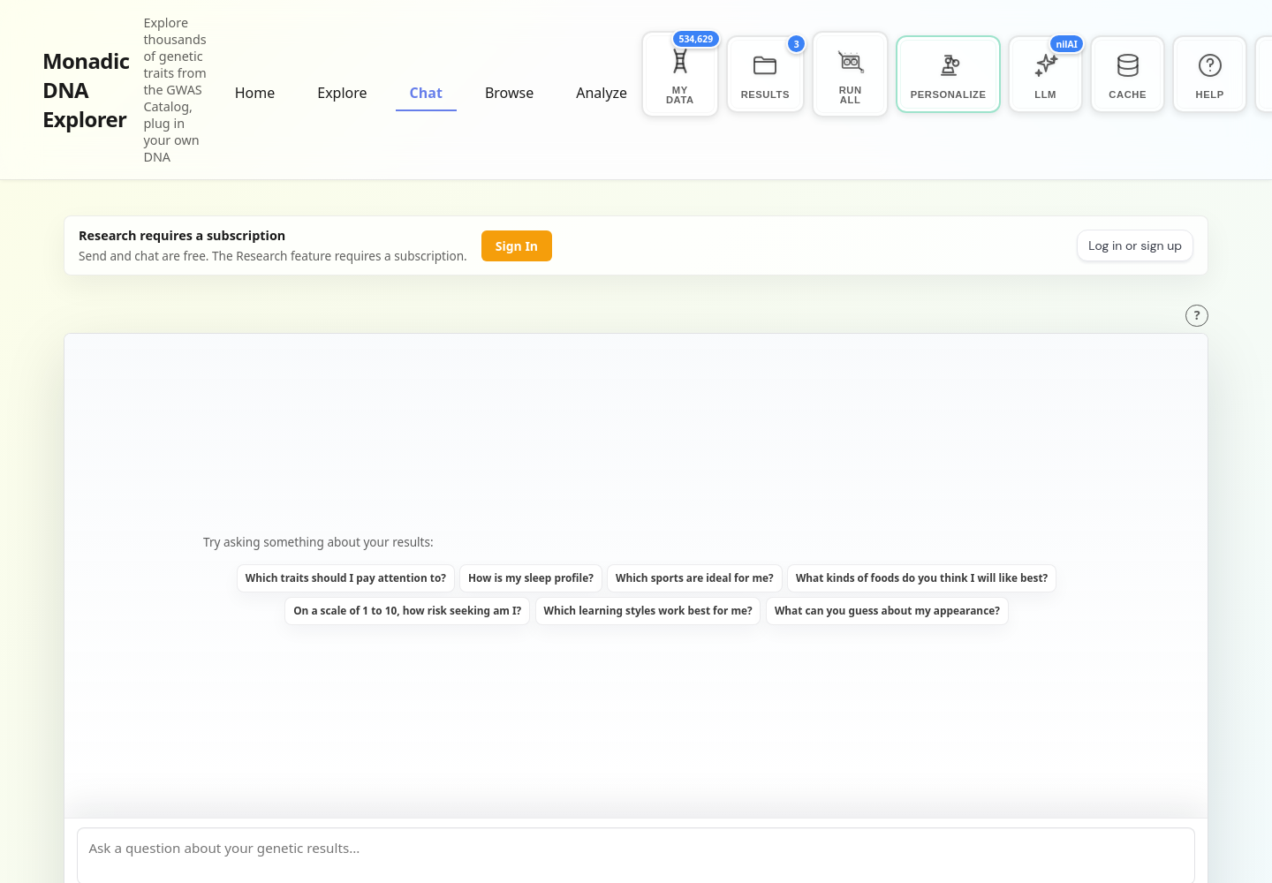Image resolution: width=1272 pixels, height=883 pixels.
Task: Click the Monadic DNA Explorer title
Action: (x=87, y=90)
